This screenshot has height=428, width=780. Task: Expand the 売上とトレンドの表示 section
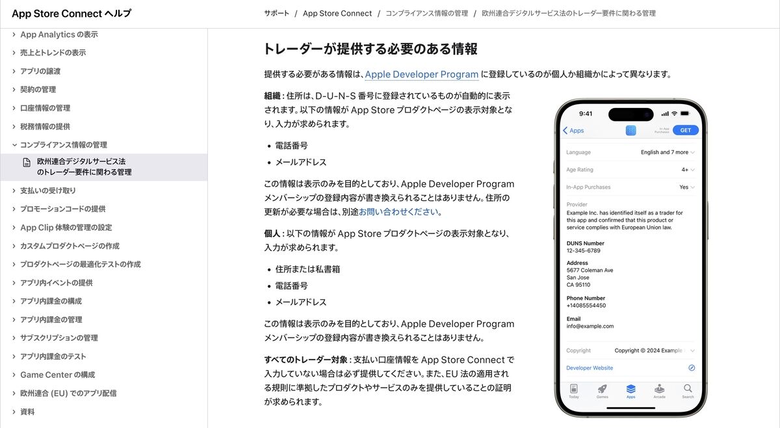click(53, 53)
